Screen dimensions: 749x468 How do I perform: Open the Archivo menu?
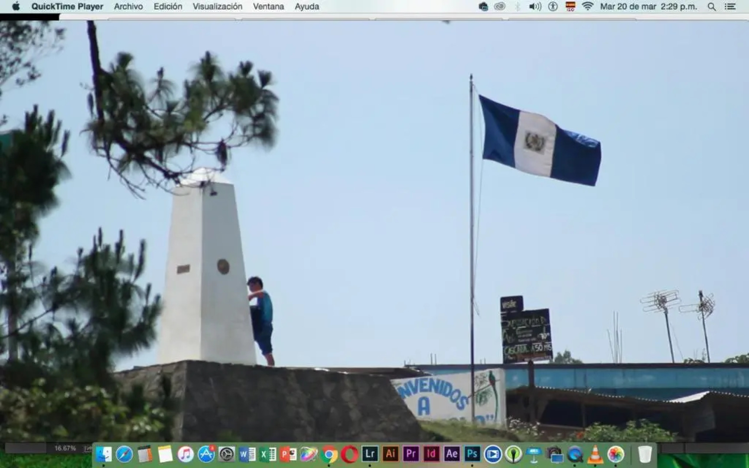coord(128,6)
